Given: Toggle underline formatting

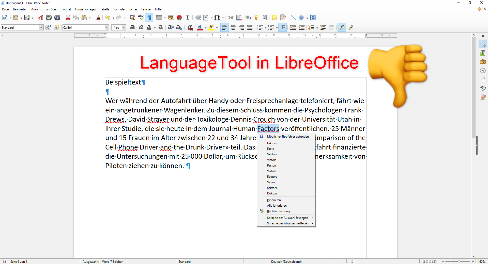Looking at the screenshot, I should (149, 27).
